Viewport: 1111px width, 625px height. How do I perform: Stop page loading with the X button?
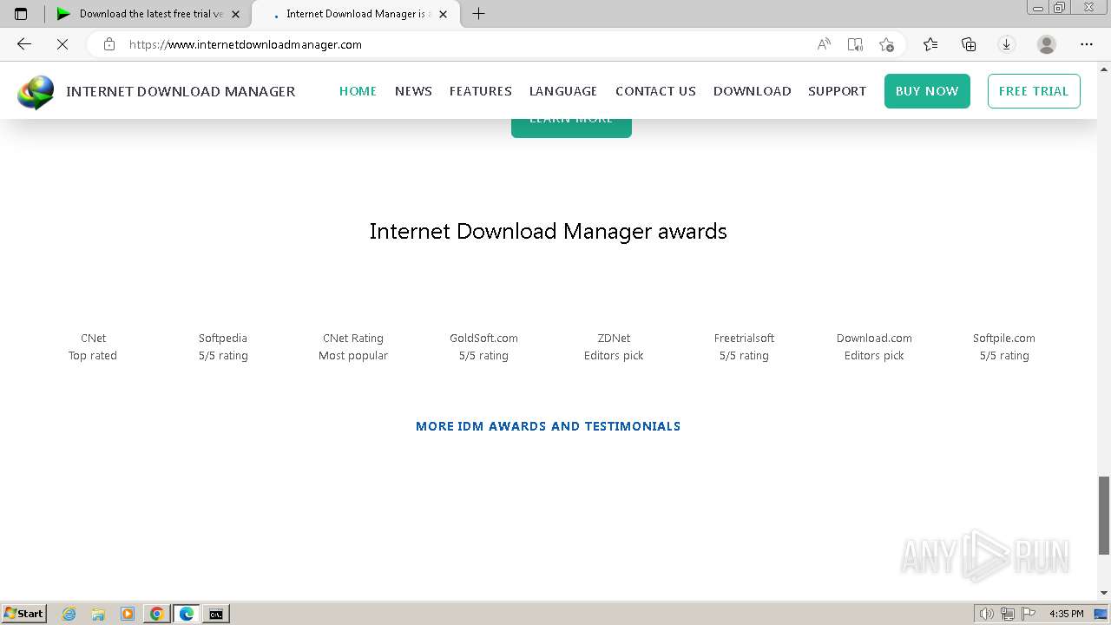[x=62, y=44]
